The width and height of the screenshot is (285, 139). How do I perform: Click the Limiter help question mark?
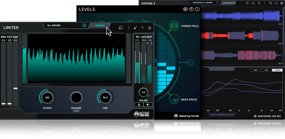tap(142, 28)
